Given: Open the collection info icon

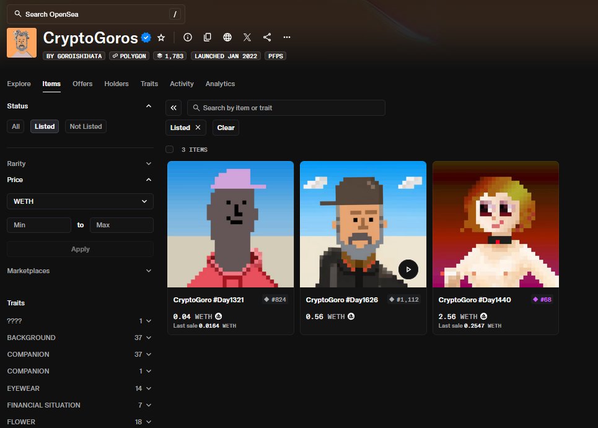Looking at the screenshot, I should click(x=188, y=37).
